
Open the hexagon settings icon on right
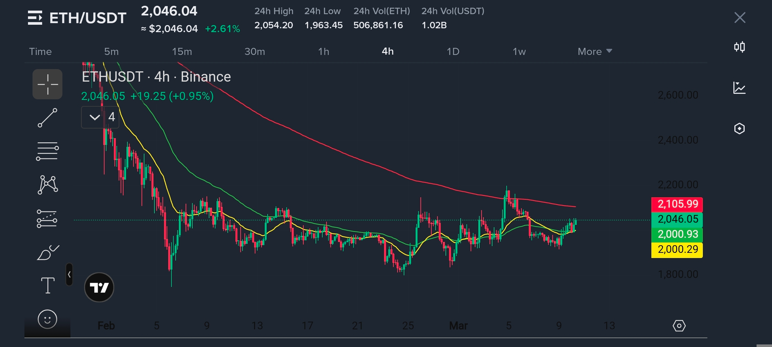pyautogui.click(x=740, y=129)
